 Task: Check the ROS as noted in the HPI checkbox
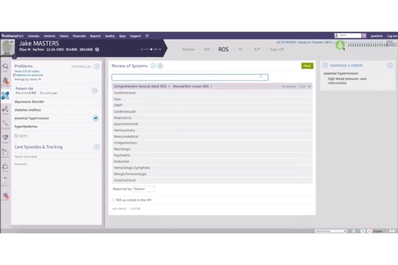coord(113,200)
